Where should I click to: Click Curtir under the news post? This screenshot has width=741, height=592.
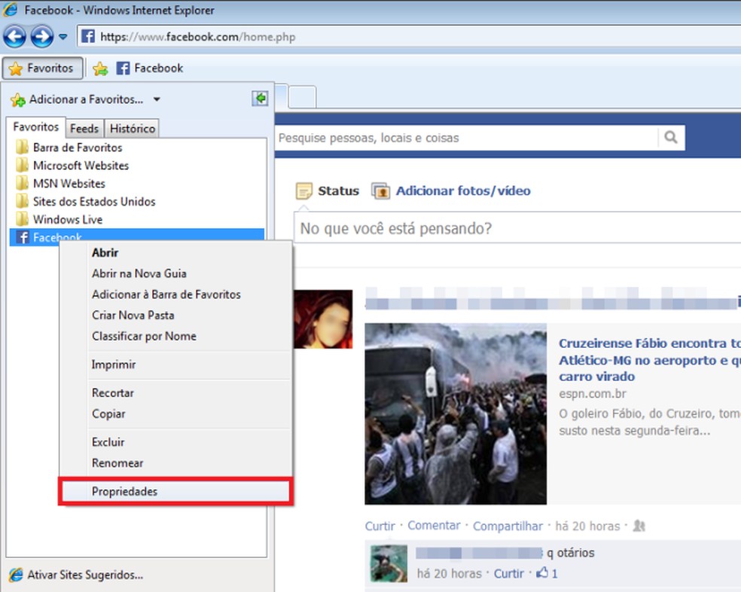coord(380,526)
